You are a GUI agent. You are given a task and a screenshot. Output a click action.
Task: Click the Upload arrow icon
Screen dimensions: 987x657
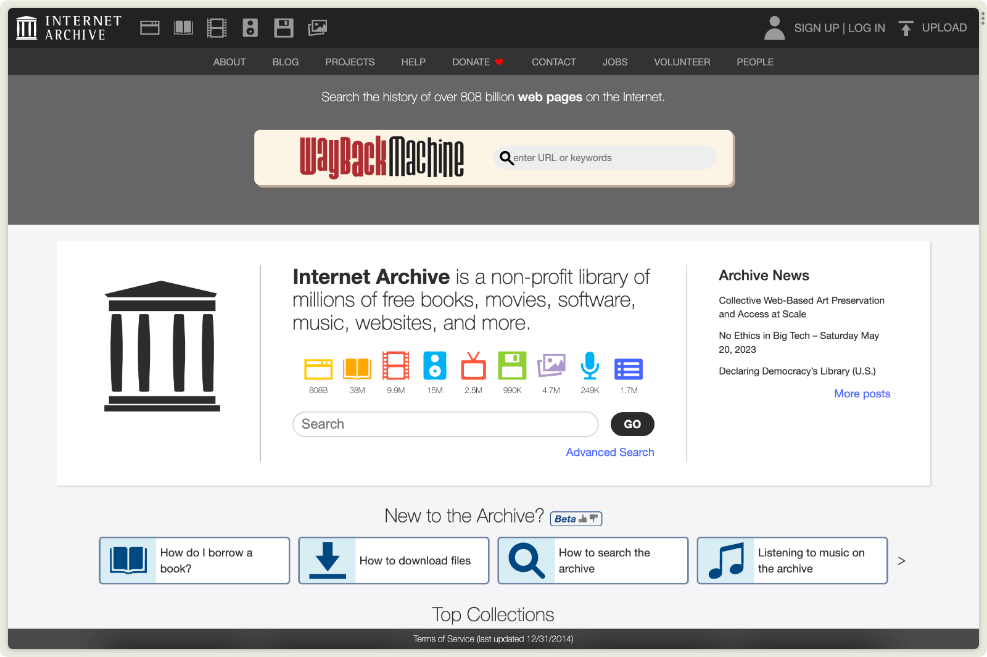pyautogui.click(x=906, y=27)
